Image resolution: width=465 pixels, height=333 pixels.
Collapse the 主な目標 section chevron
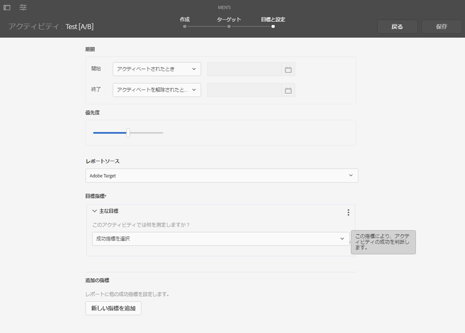[94, 211]
